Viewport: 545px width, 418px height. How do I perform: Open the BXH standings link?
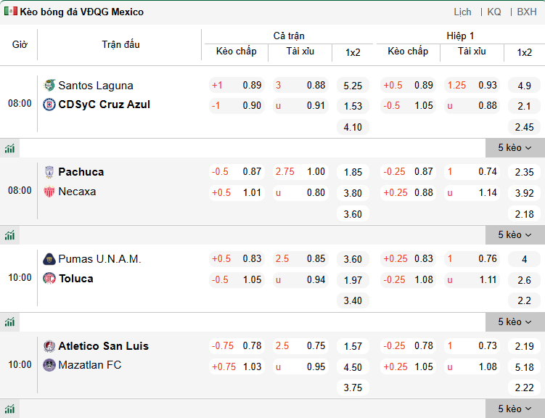[527, 12]
